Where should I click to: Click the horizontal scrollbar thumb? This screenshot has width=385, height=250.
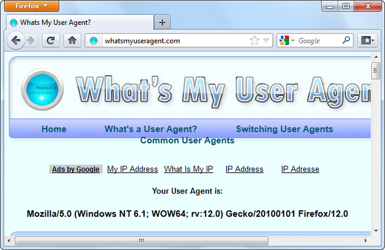click(141, 241)
